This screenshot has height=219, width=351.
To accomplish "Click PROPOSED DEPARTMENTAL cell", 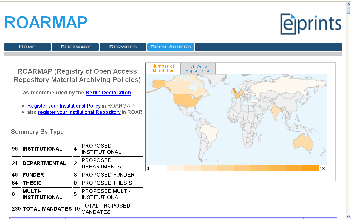I will 103,163.
